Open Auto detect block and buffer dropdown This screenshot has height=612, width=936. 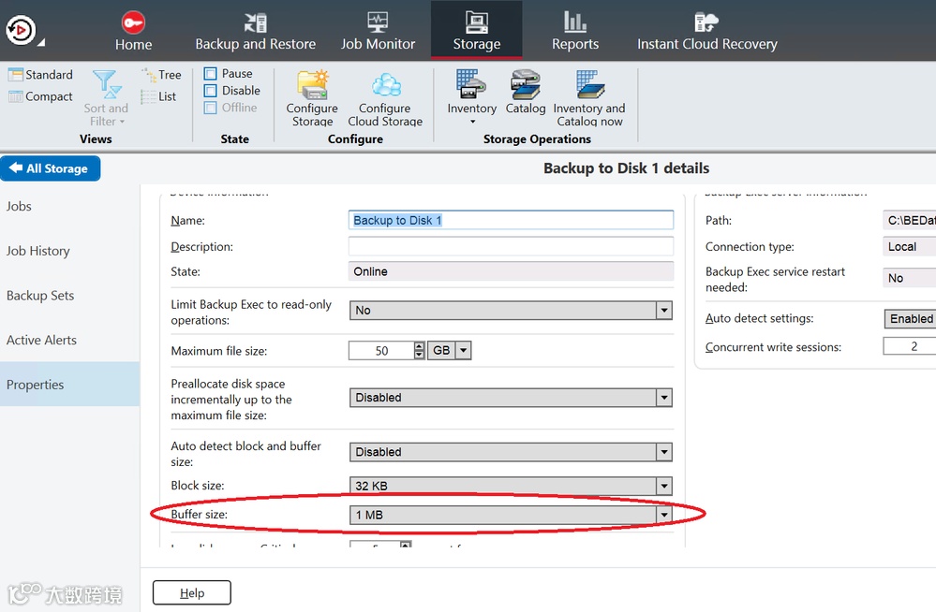click(x=511, y=452)
